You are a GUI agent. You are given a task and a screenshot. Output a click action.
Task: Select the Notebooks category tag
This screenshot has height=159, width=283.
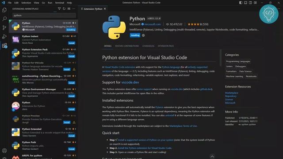251,76
